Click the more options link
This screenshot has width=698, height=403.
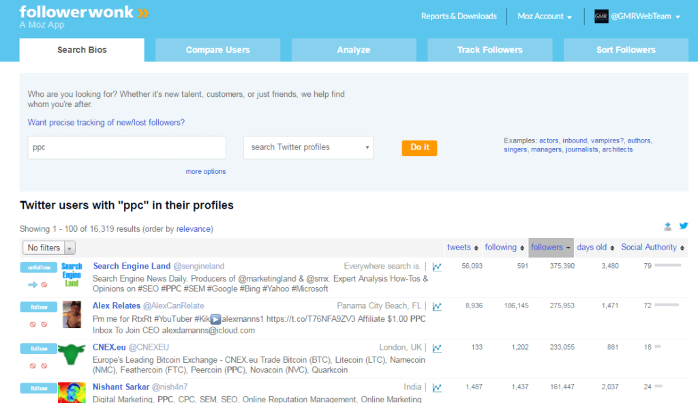coord(206,171)
